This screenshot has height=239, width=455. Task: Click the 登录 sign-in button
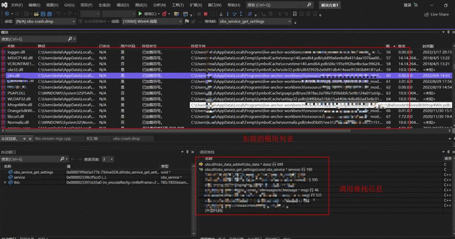point(408,5)
